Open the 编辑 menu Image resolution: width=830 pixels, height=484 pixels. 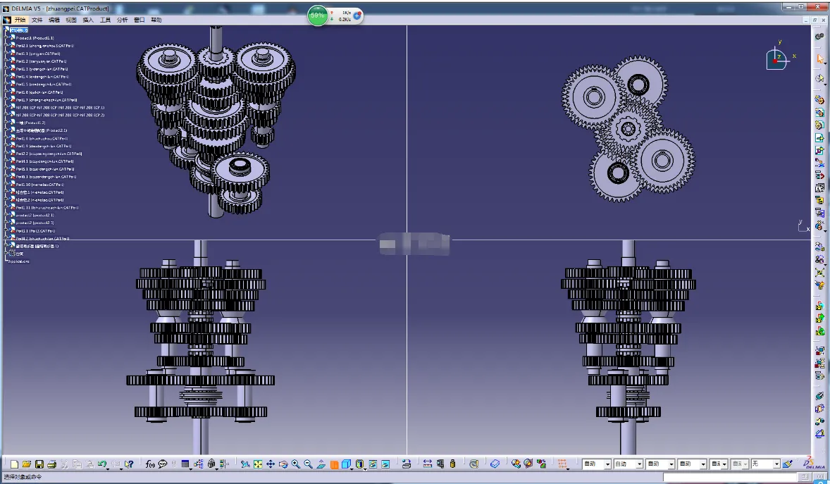pos(54,20)
